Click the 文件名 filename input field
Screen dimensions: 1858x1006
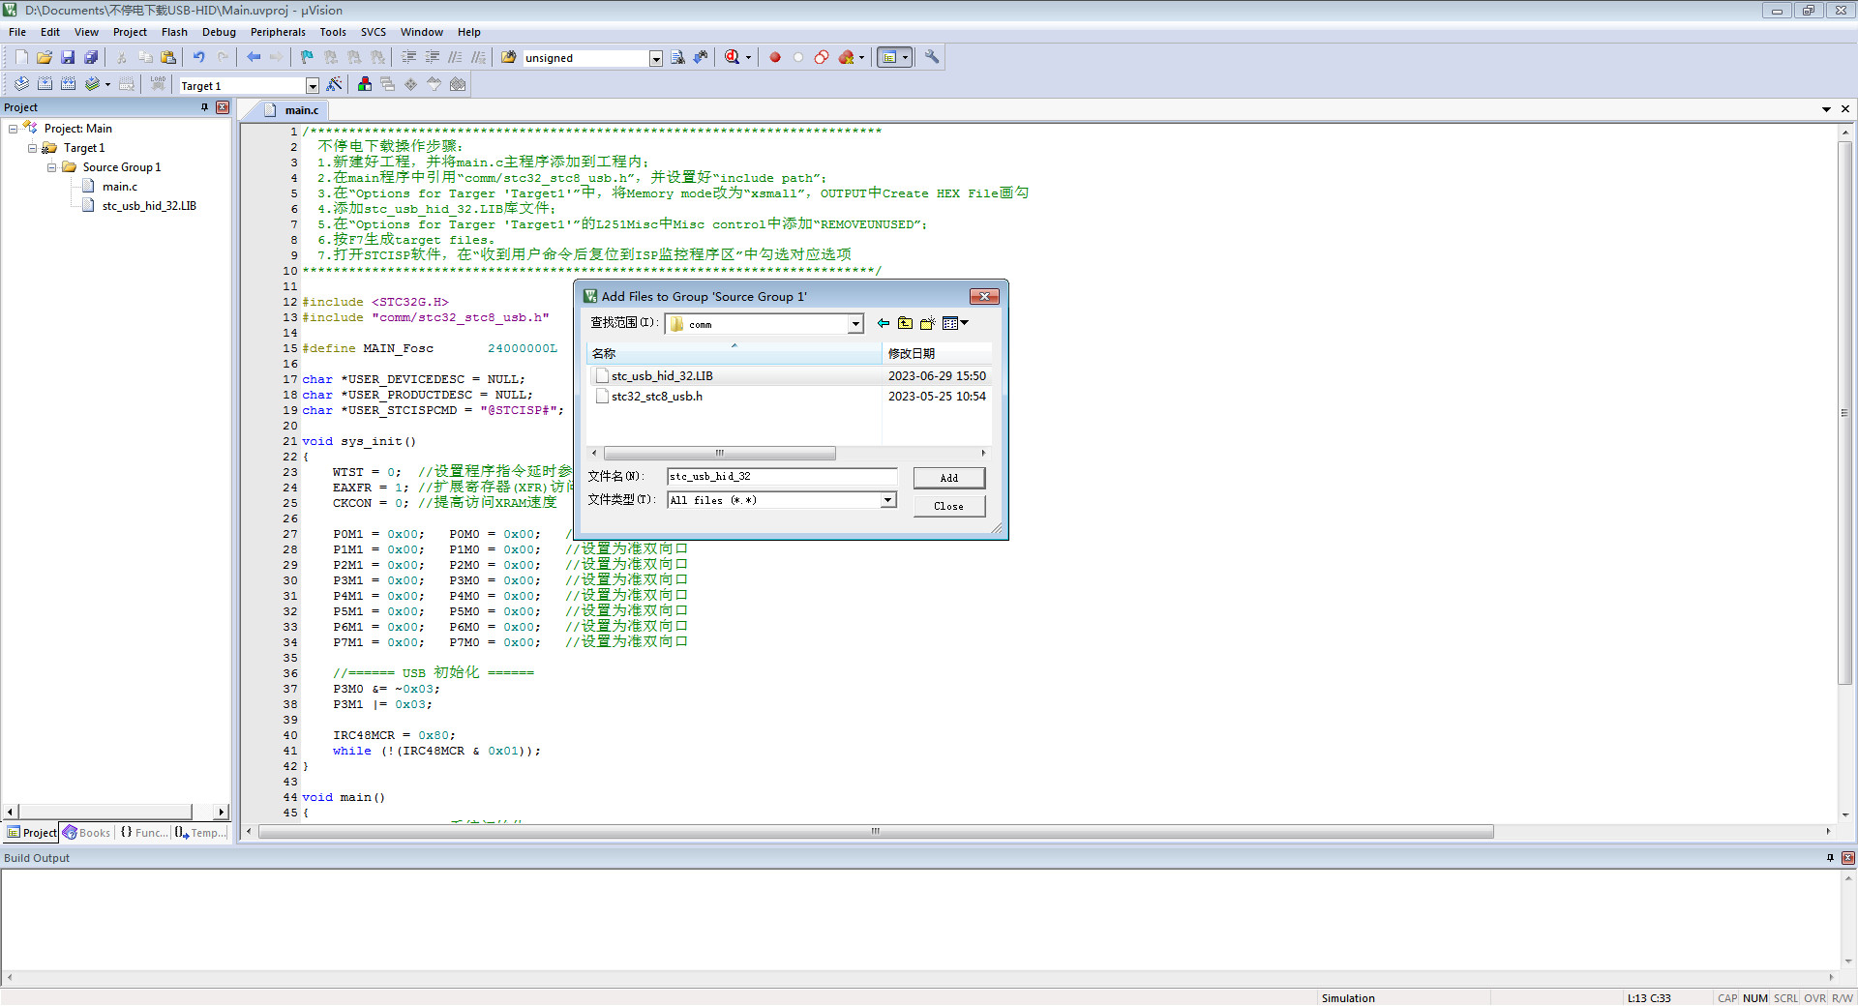pyautogui.click(x=782, y=477)
